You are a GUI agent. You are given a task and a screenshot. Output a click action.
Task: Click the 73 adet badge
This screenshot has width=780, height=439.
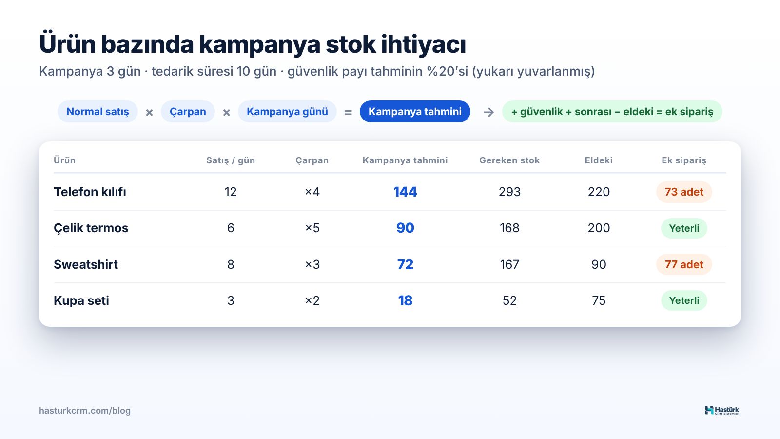(684, 192)
